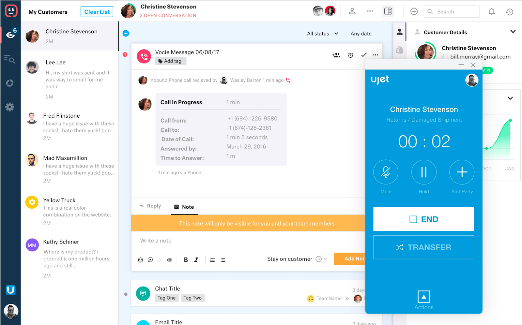522x325 pixels.
Task: Put the call on Hold
Action: [x=424, y=172]
